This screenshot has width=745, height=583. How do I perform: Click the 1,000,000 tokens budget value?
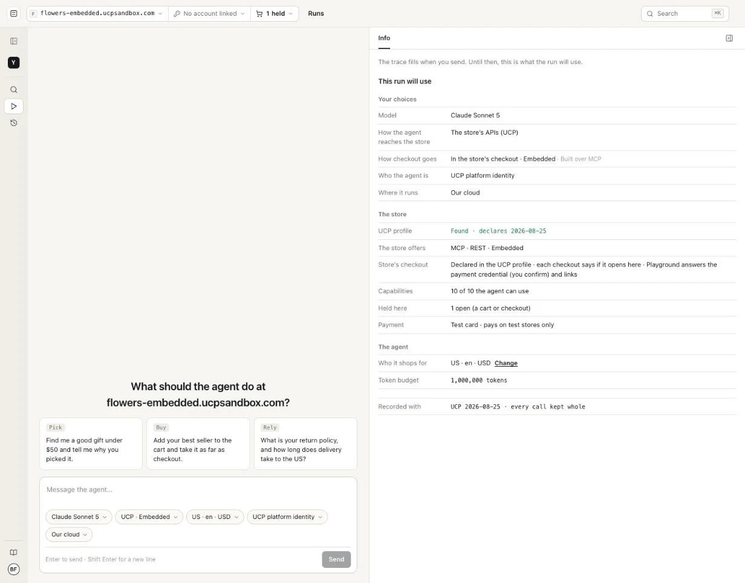479,380
